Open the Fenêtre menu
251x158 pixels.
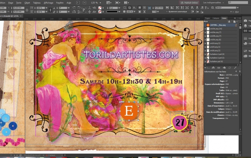tap(60, 3)
